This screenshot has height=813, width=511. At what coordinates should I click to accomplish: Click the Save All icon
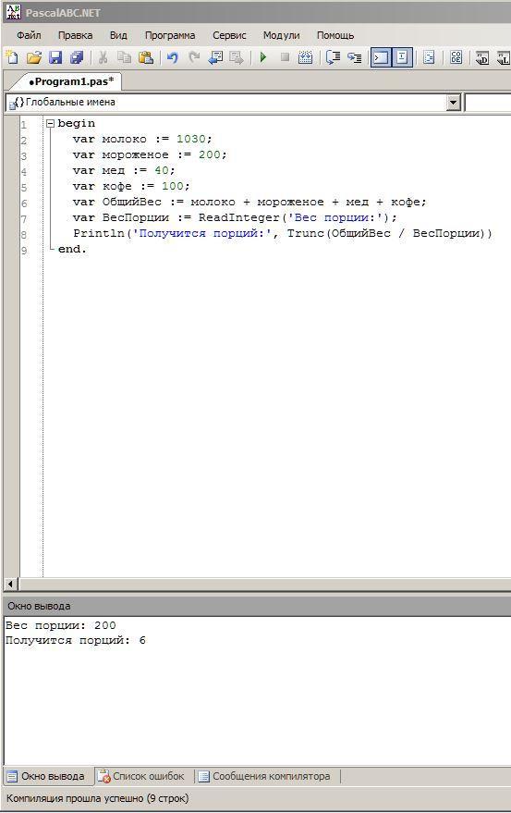point(77,57)
